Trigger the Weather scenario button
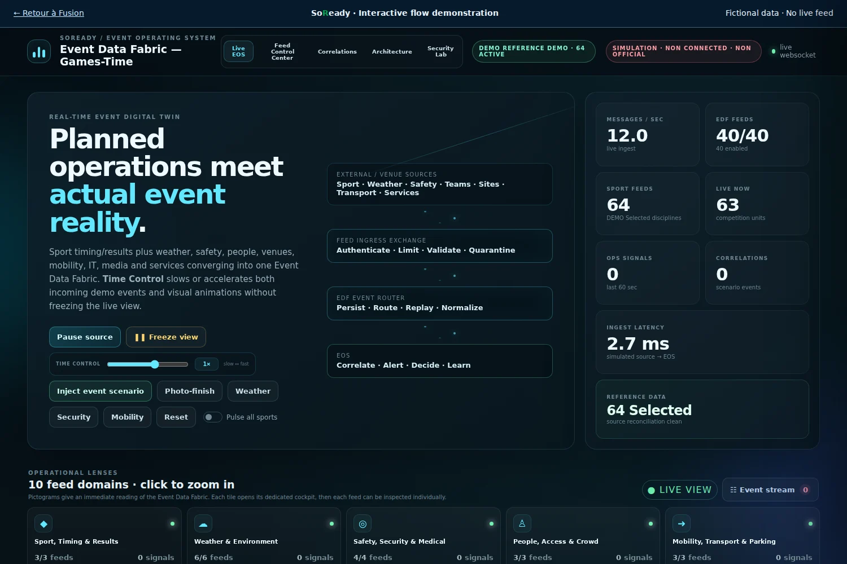Viewport: 847px width, 564px height. [253, 391]
